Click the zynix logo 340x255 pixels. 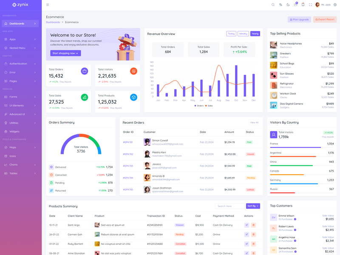click(x=20, y=5)
